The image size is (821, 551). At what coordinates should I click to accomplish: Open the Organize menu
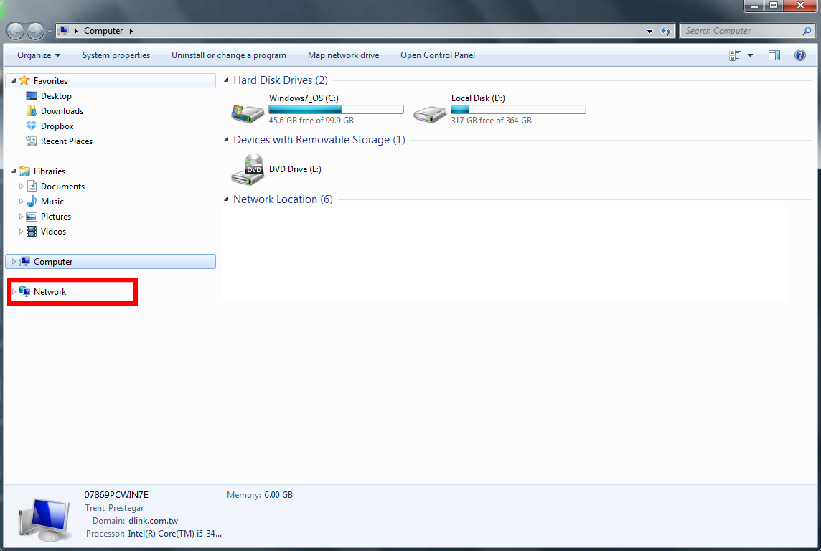tap(39, 55)
